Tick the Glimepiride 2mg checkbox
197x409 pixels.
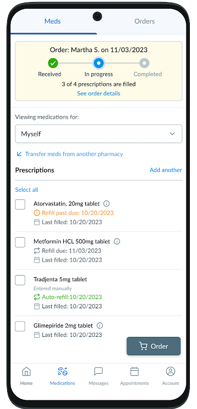click(x=20, y=326)
